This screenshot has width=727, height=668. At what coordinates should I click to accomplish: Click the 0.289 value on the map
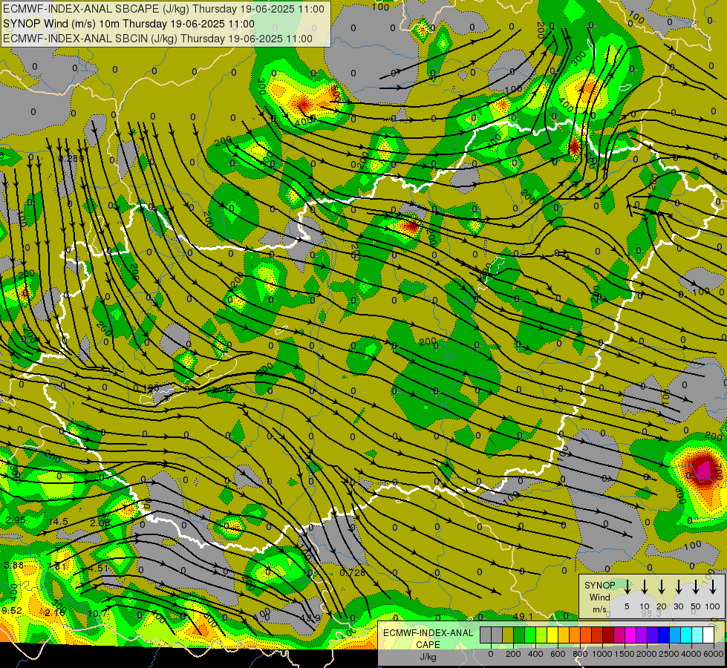[x=71, y=159]
